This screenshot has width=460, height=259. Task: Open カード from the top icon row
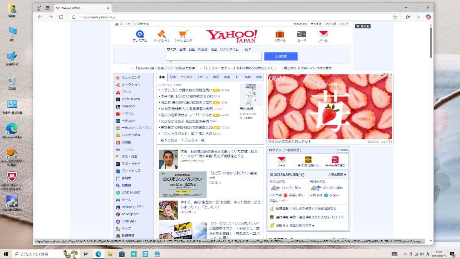[x=300, y=34]
